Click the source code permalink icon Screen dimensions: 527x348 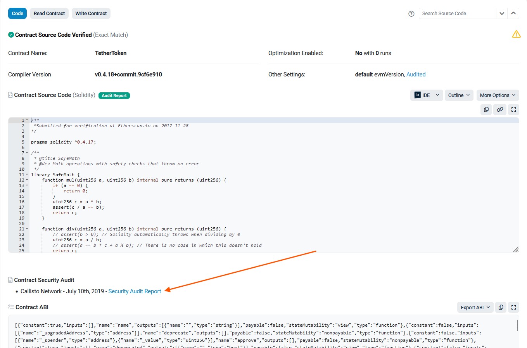pos(500,110)
